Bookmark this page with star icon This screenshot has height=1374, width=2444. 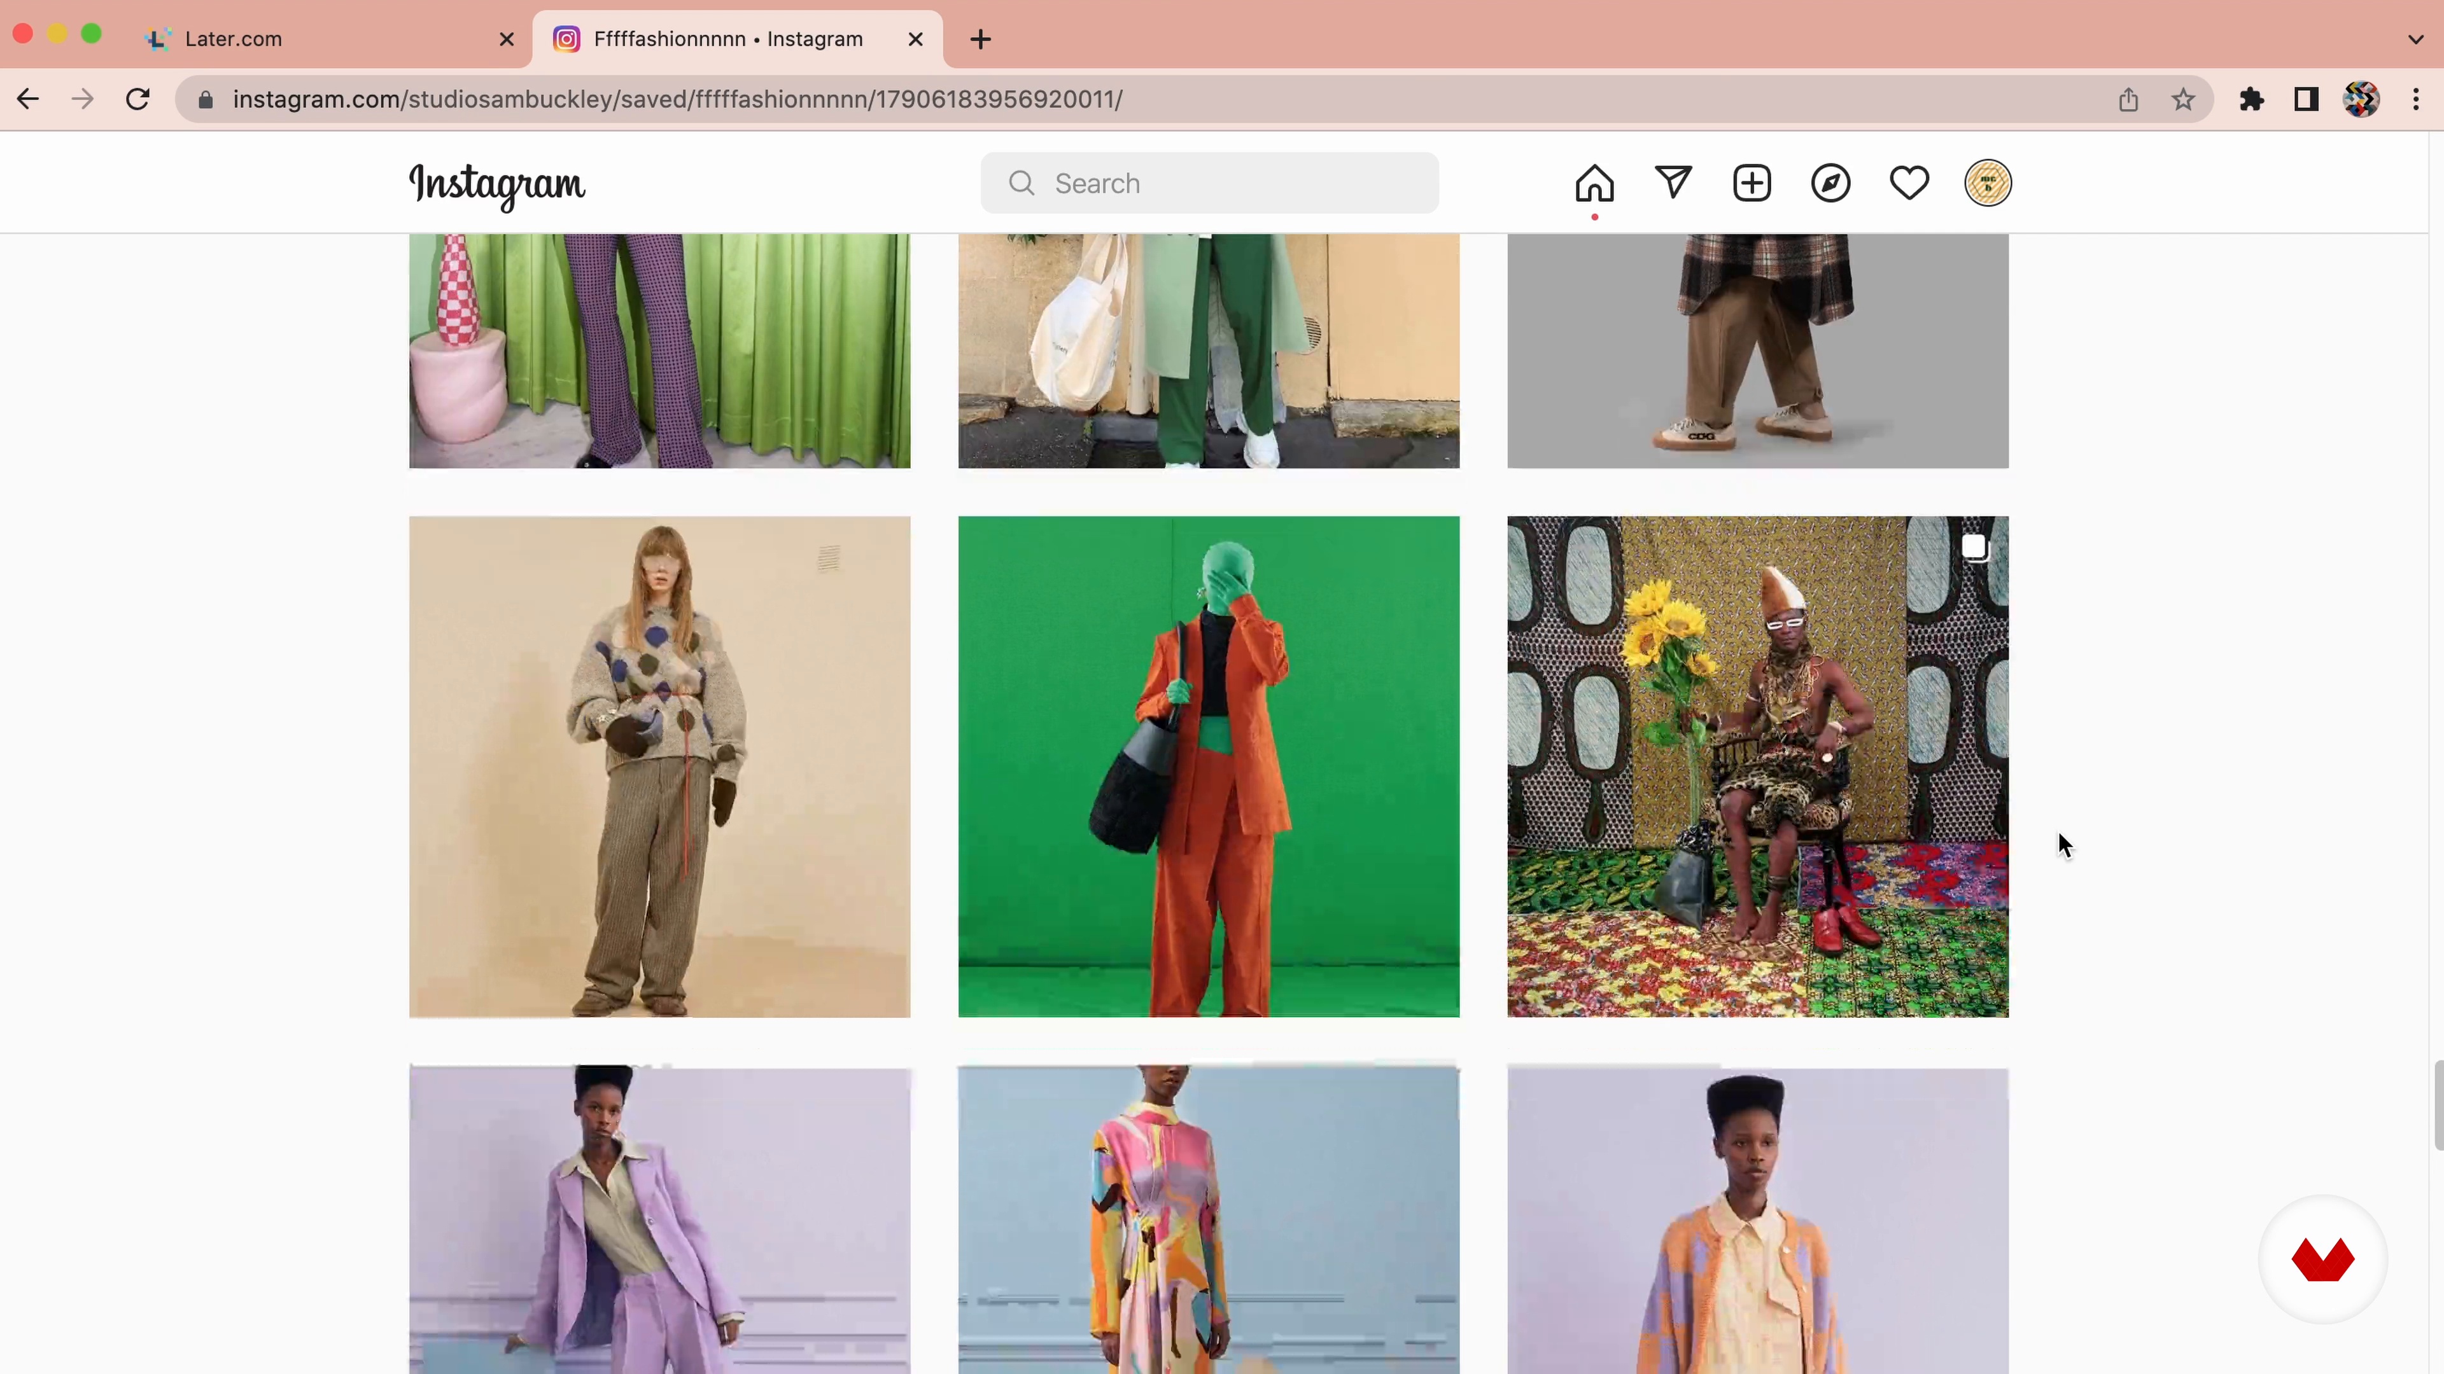[2183, 100]
